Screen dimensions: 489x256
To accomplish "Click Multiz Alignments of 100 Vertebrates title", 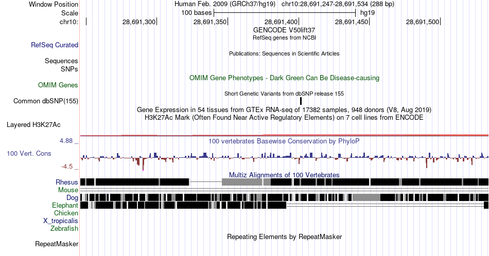I will [x=284, y=175].
